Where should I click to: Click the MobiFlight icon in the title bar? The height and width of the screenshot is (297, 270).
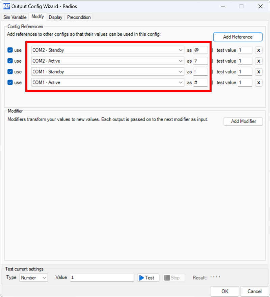tap(6, 6)
